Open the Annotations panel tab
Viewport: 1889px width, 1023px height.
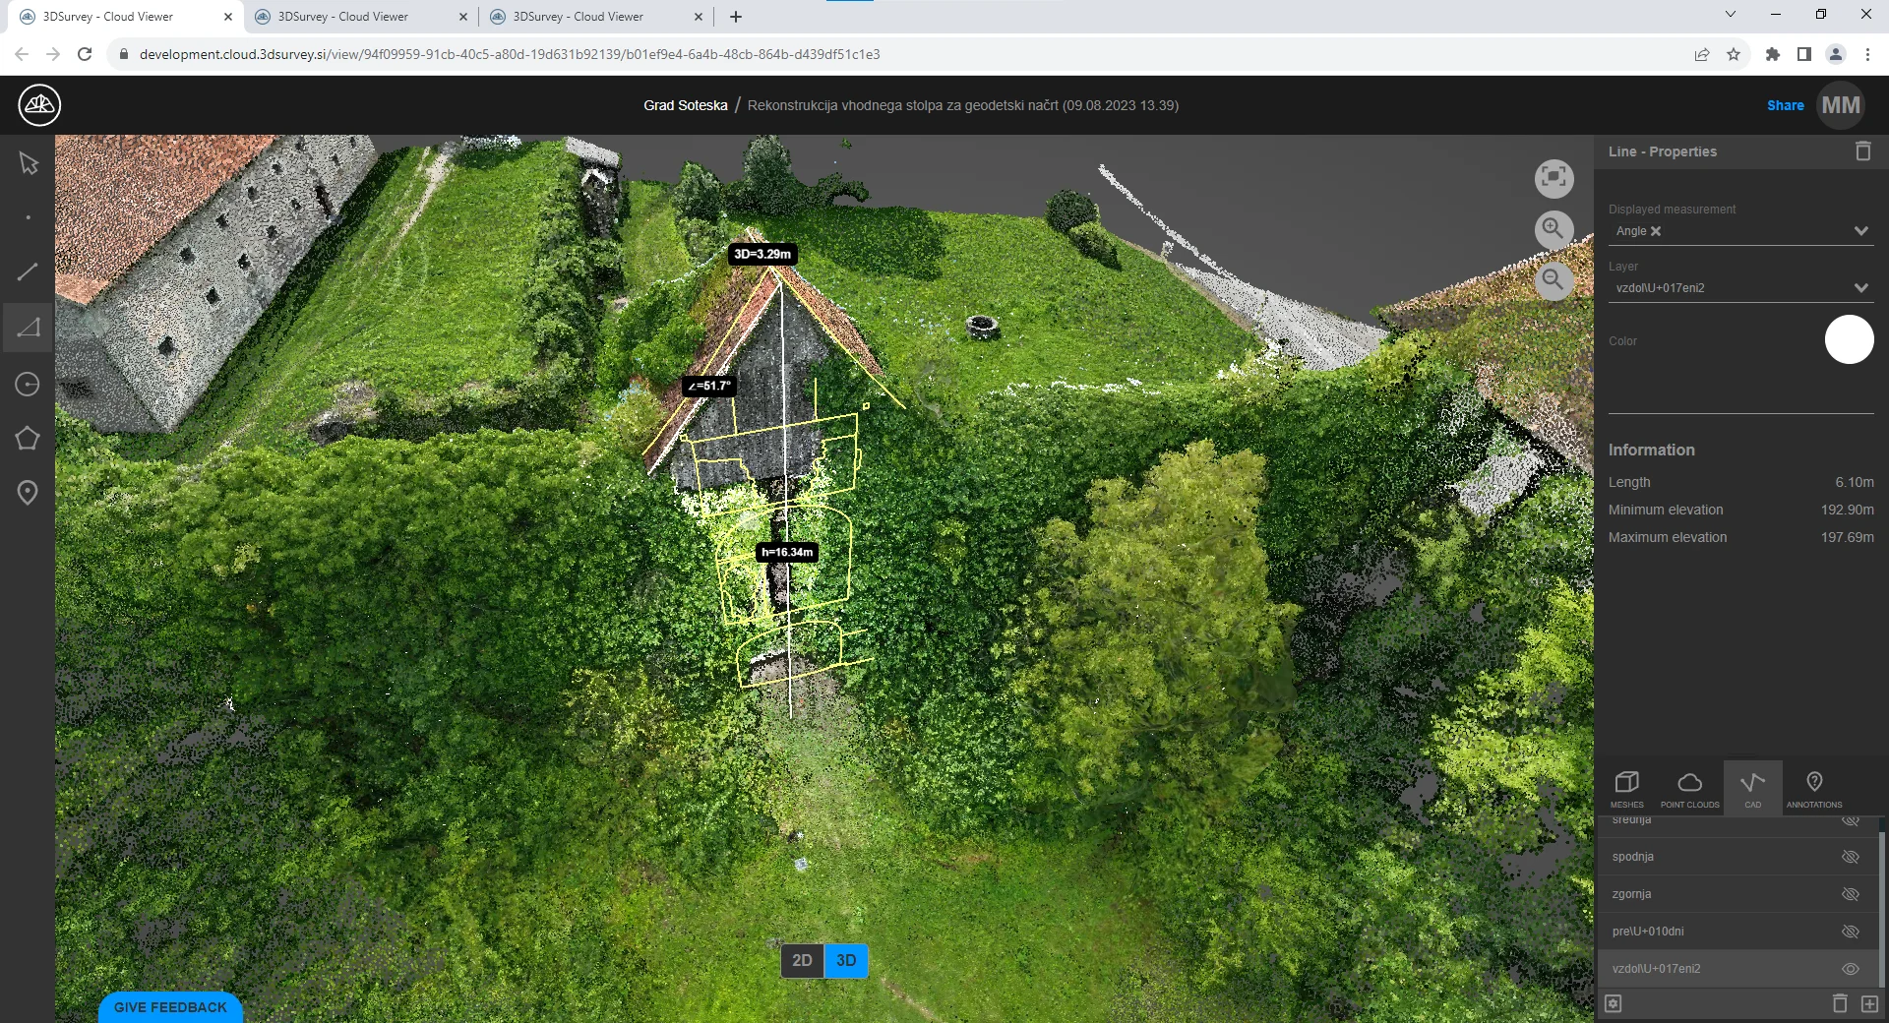point(1813,787)
